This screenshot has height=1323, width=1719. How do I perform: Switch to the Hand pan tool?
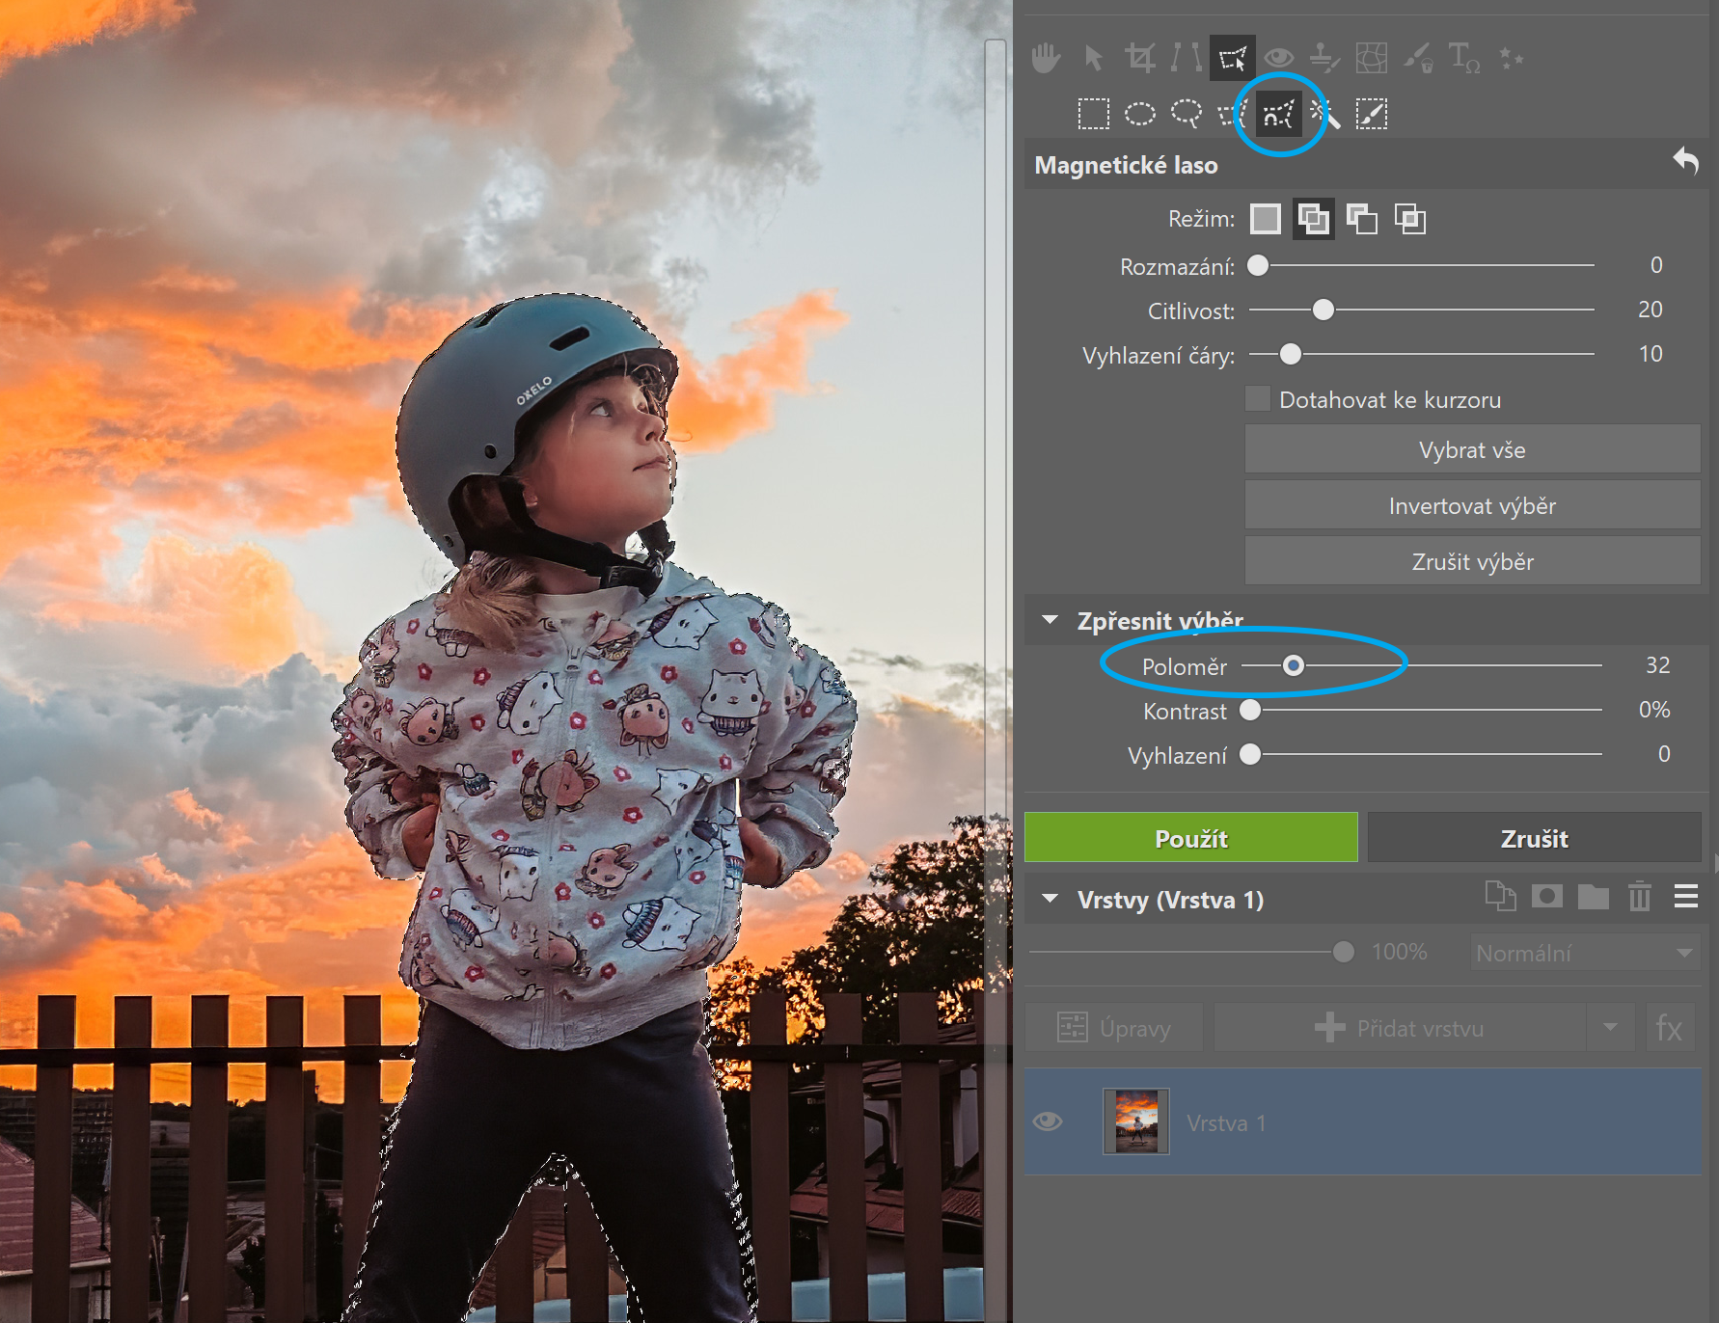[x=1046, y=58]
